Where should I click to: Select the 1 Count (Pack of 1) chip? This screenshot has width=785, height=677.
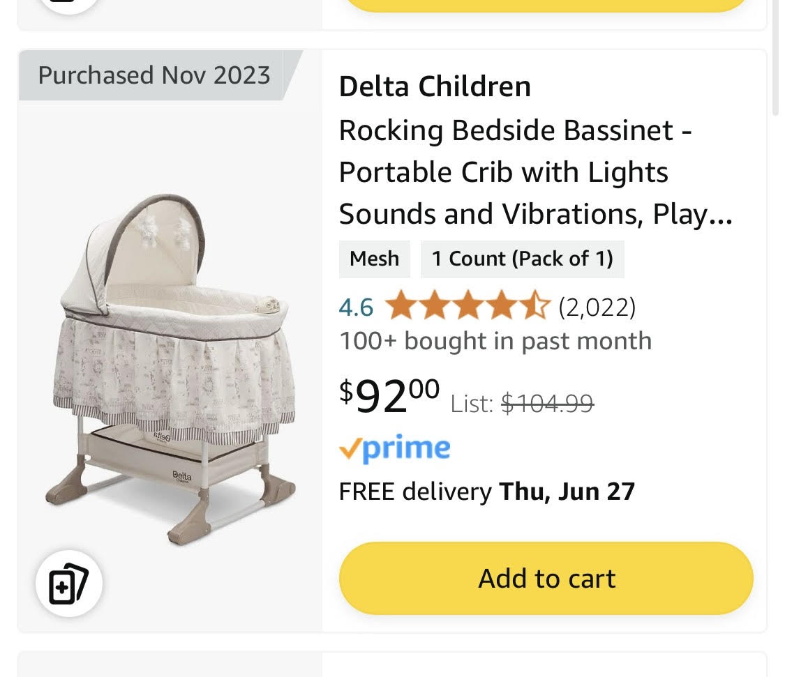tap(522, 259)
